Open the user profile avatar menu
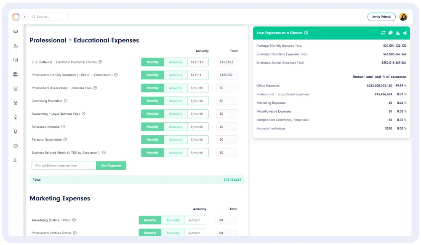Screen dimensions: 421x245 coord(403,17)
